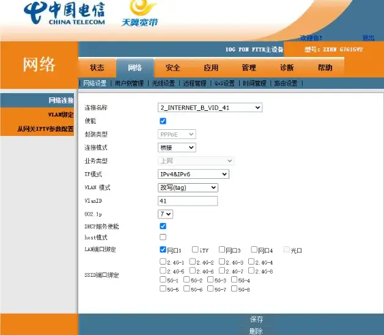Screen dimensions: 384x335
Task: Toggle the 使能 checkbox
Action: coord(163,121)
